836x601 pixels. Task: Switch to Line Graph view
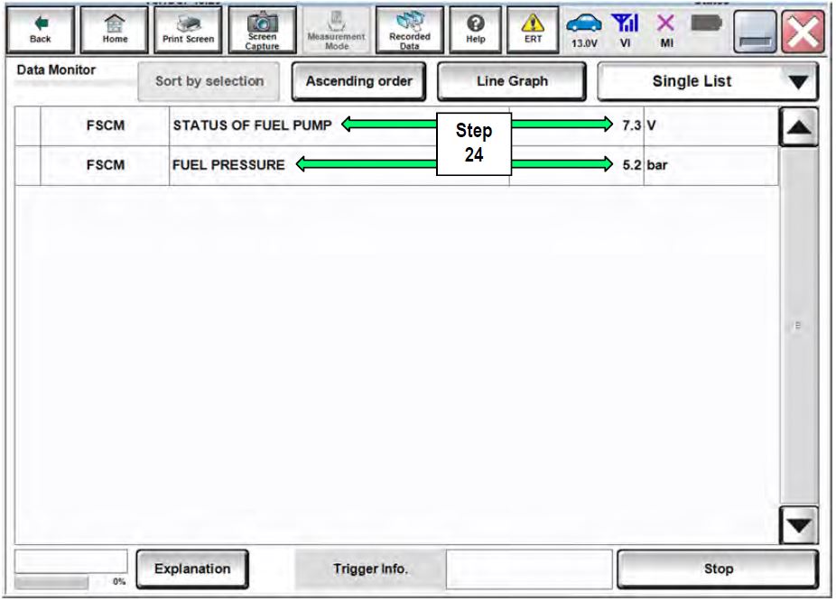[512, 81]
